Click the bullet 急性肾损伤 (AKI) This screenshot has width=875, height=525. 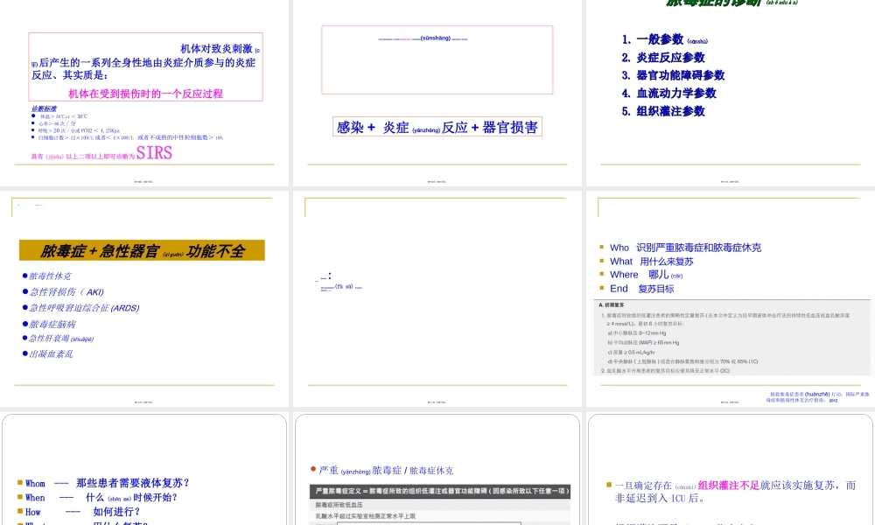63,291
